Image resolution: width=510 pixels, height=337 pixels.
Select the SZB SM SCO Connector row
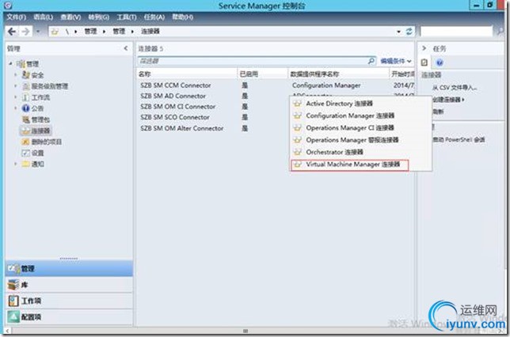click(213, 117)
